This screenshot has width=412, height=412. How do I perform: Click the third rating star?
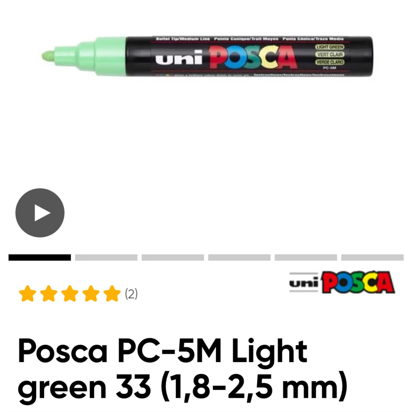pyautogui.click(x=70, y=293)
